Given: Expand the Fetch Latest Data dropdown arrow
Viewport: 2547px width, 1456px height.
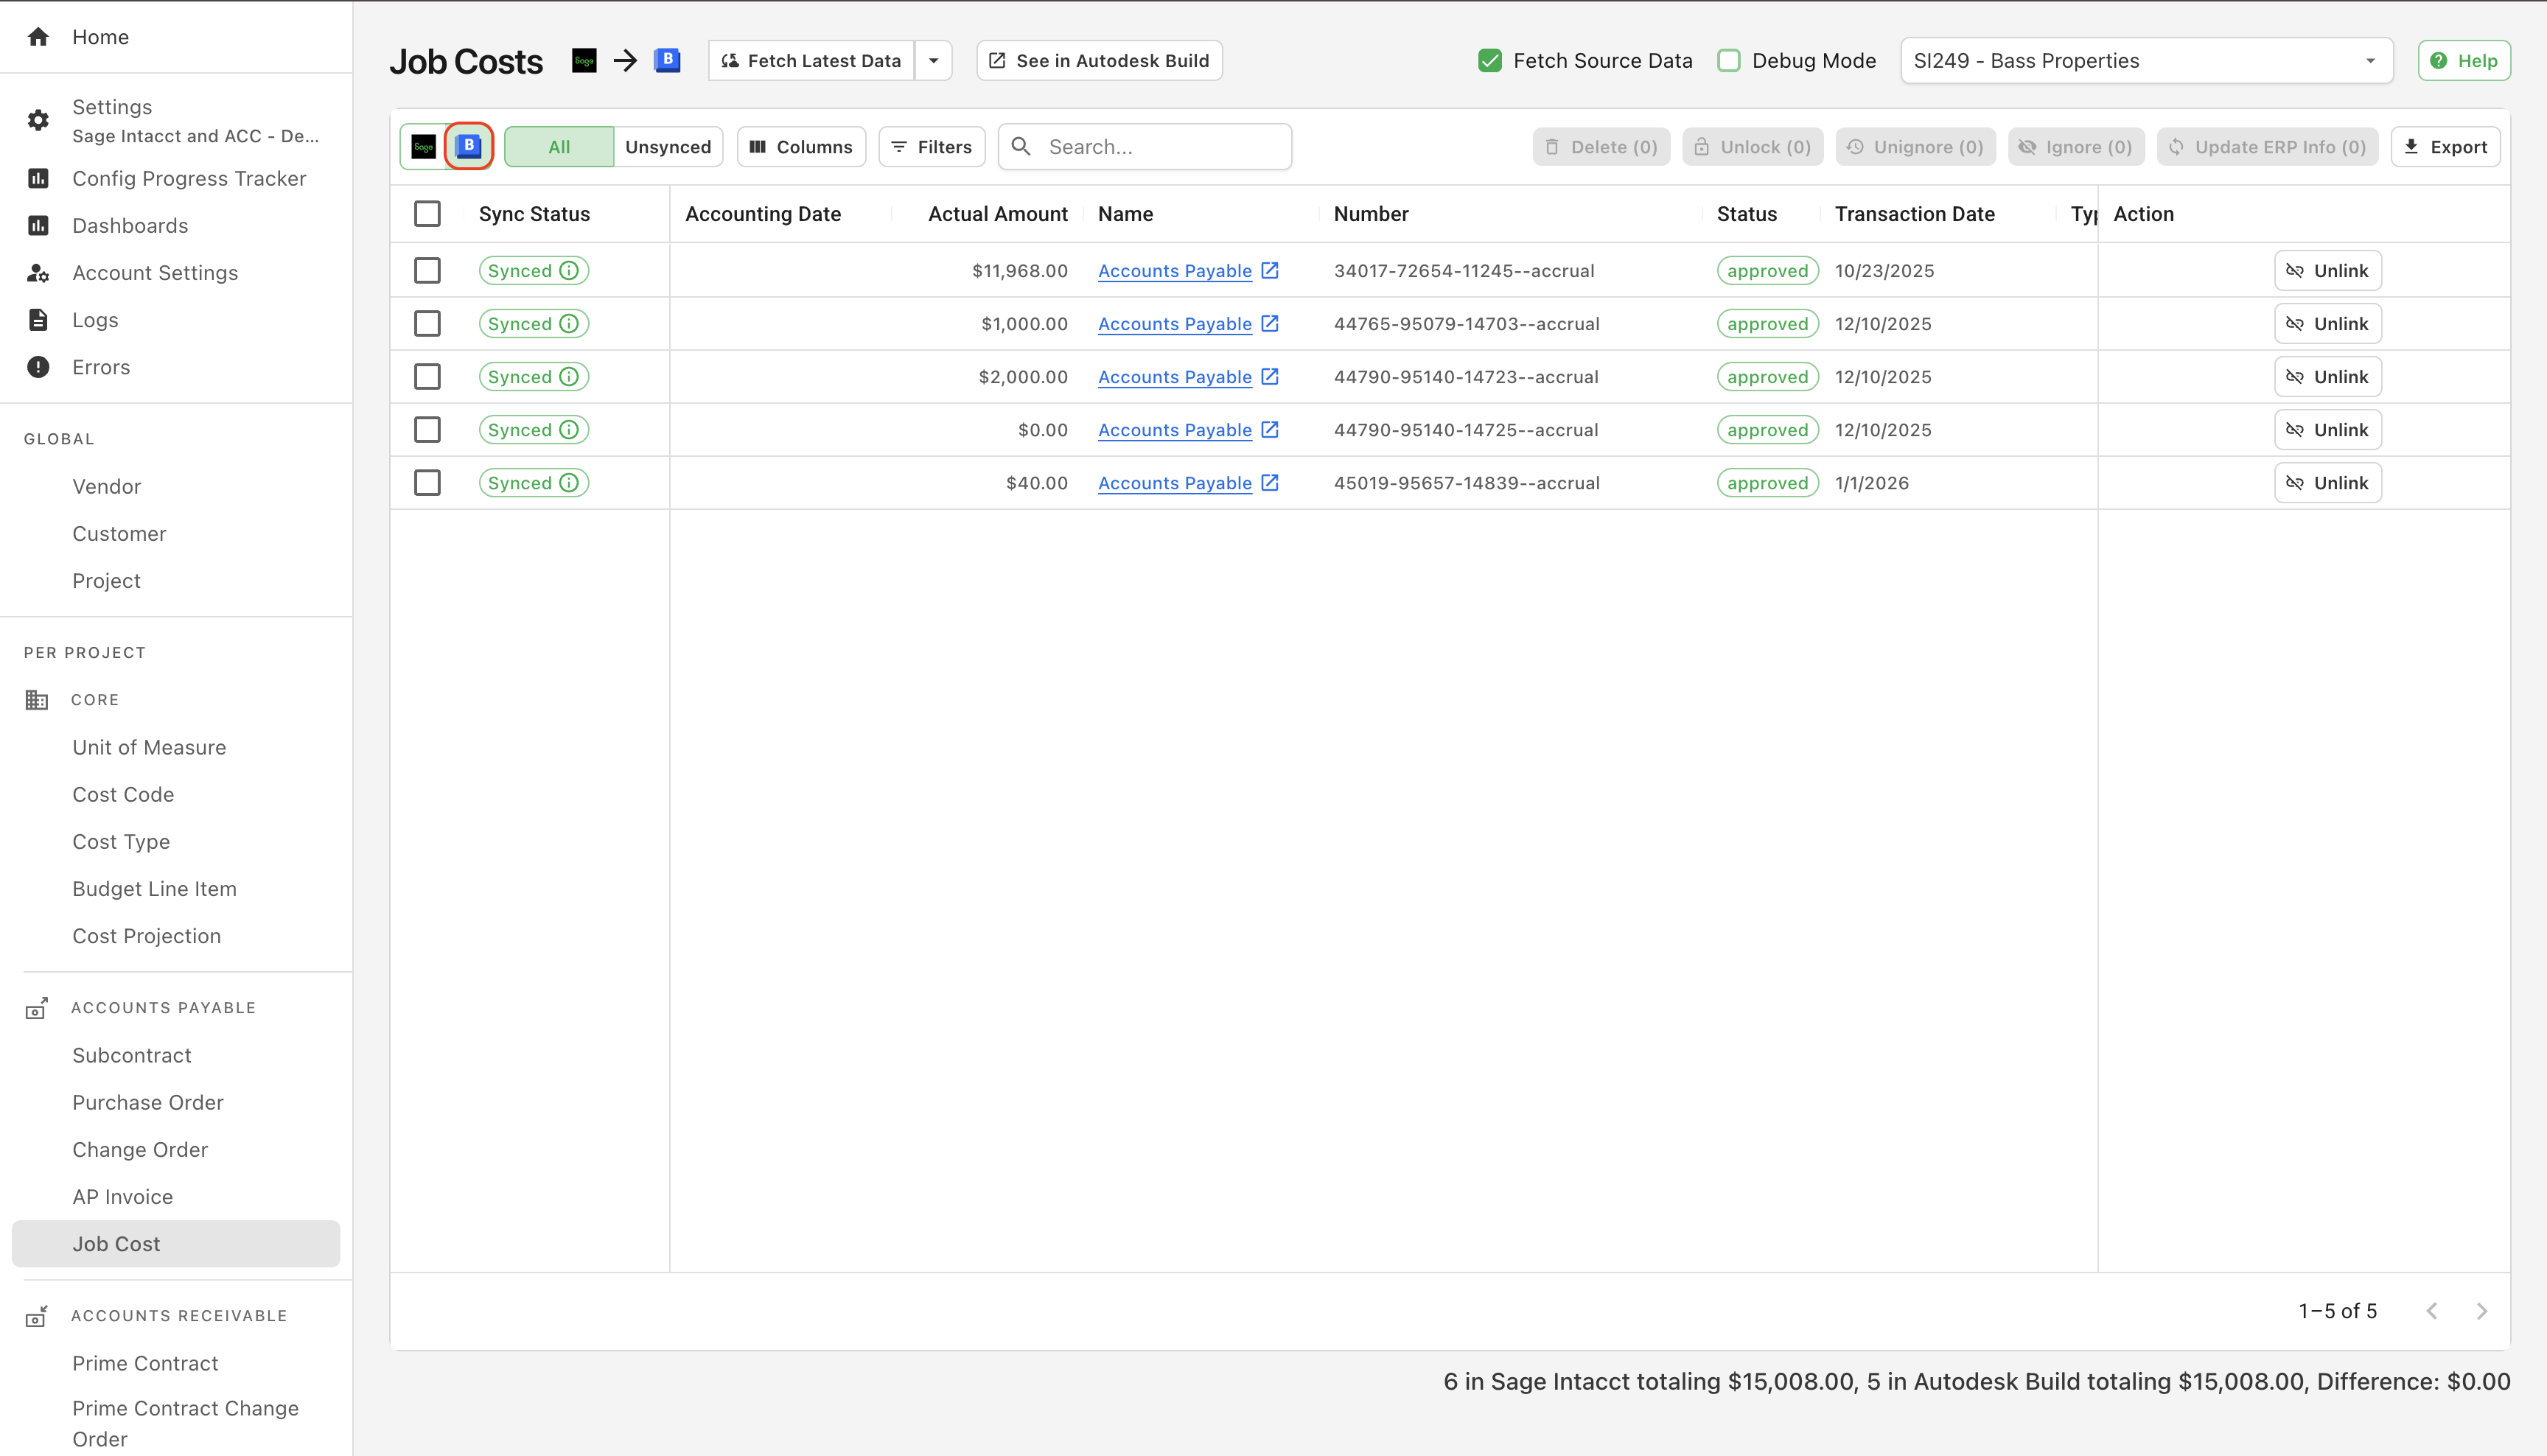Looking at the screenshot, I should (x=933, y=61).
